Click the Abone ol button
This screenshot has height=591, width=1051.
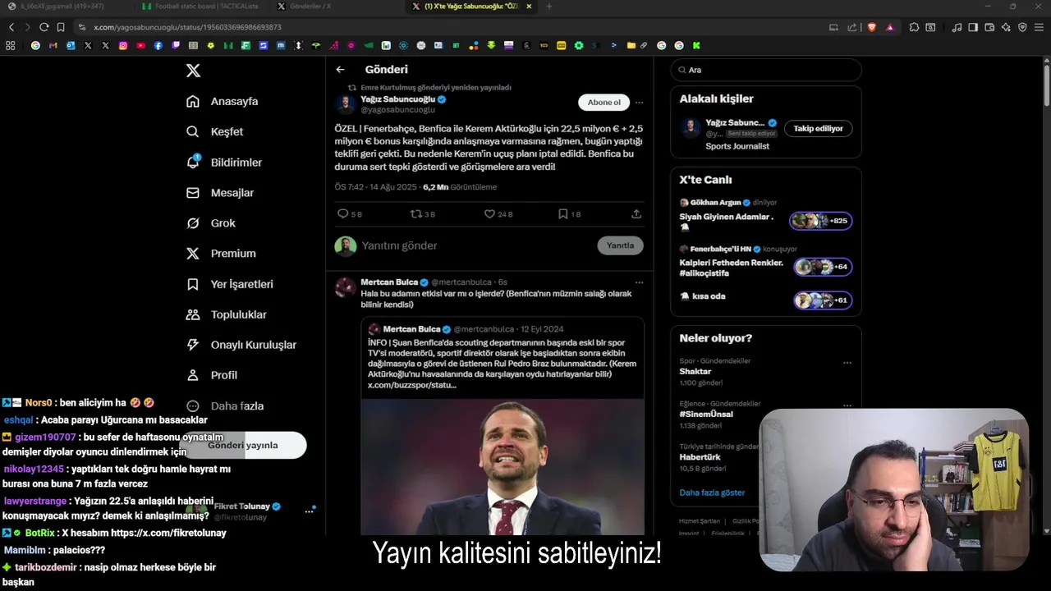tap(604, 103)
